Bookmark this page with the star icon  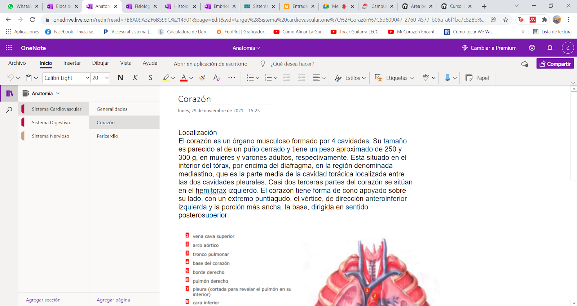click(506, 20)
